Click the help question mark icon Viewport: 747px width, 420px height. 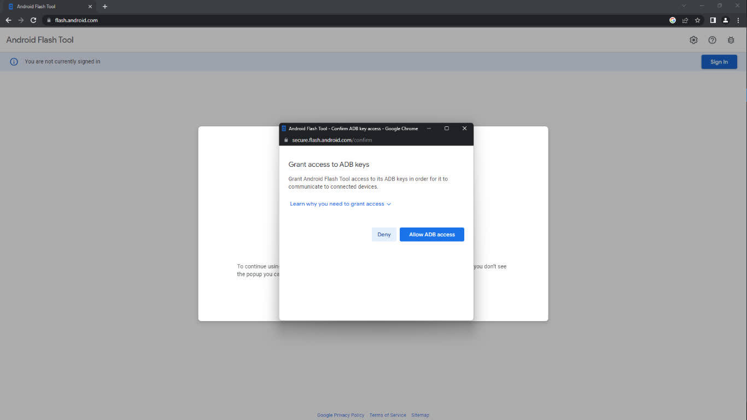[x=712, y=40]
